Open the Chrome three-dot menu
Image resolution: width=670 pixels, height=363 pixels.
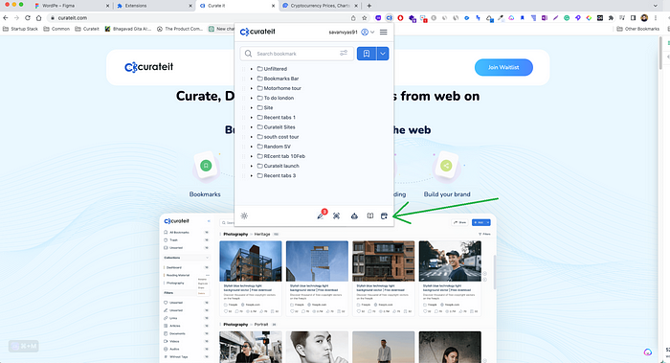pyautogui.click(x=656, y=18)
